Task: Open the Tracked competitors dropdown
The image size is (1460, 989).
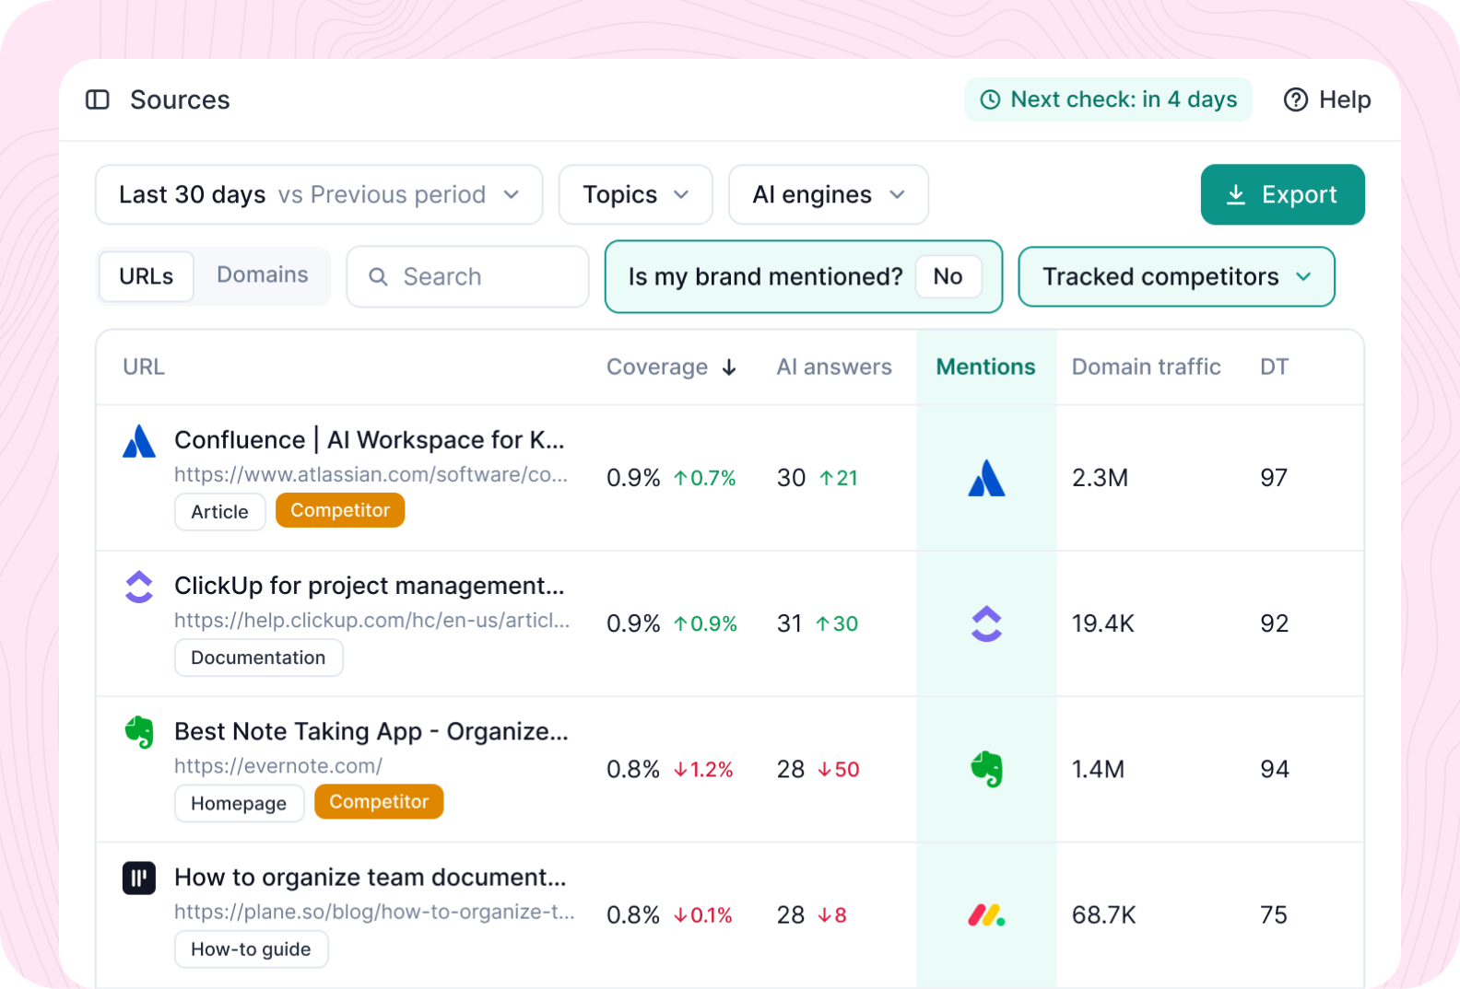Action: [x=1177, y=276]
